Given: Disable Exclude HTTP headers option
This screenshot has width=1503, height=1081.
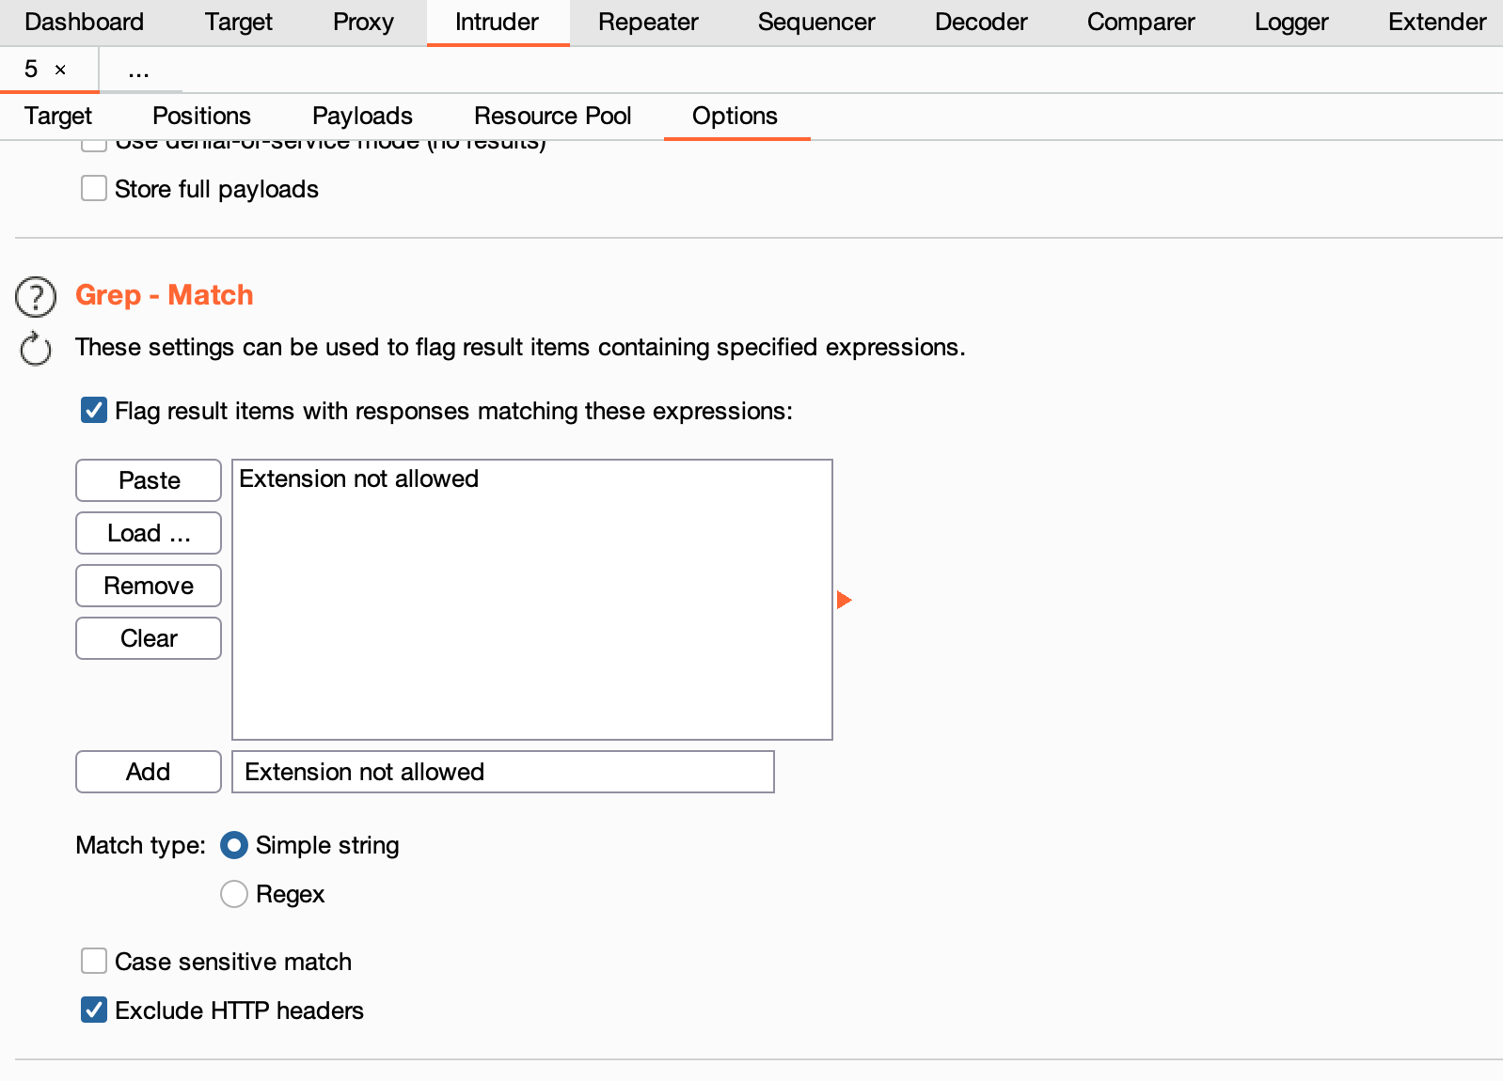Looking at the screenshot, I should click(x=94, y=1010).
